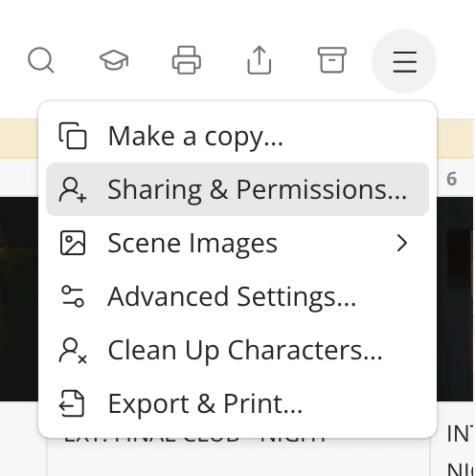Image resolution: width=475 pixels, height=476 pixels.
Task: Open Sharing & Permissions… option
Action: [x=237, y=189]
